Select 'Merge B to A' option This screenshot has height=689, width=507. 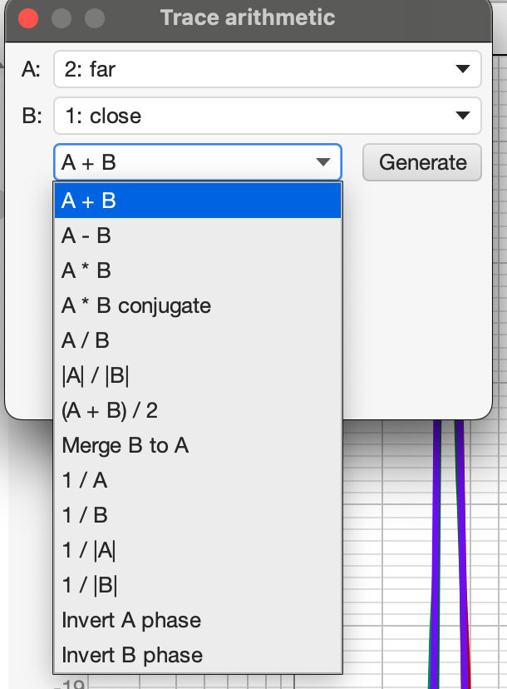pyautogui.click(x=198, y=445)
